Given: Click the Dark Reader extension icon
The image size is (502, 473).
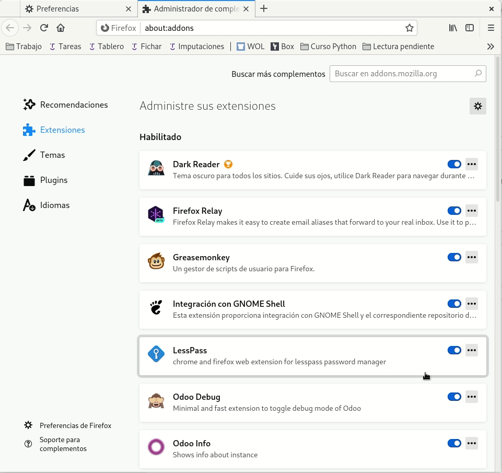Looking at the screenshot, I should (x=156, y=168).
